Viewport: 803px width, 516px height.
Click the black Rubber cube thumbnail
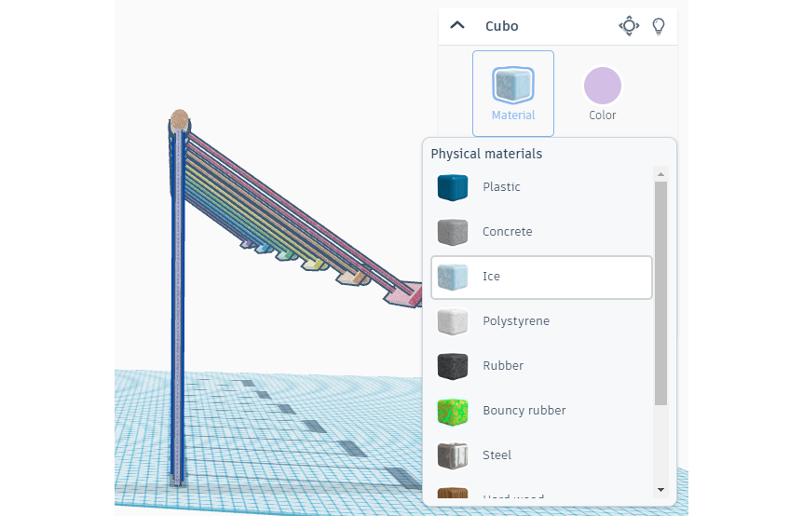[453, 366]
